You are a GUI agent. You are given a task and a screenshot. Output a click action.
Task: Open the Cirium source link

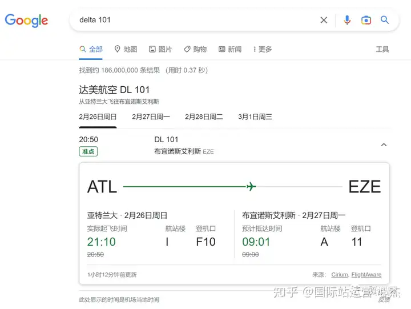click(339, 275)
